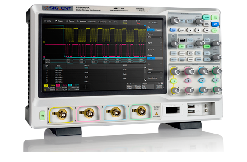The image size is (247, 162).
Task: Tap the Display icon in top menu bar
Action: (x=102, y=22)
